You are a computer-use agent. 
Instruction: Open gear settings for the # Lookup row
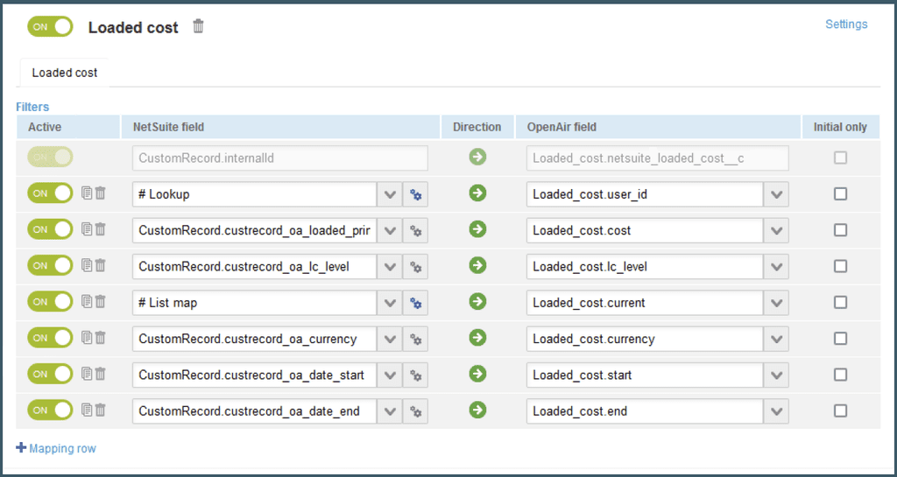(415, 194)
